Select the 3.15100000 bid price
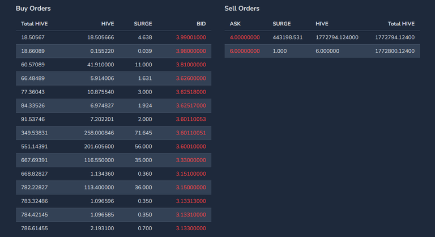The image size is (435, 237). pyautogui.click(x=191, y=173)
